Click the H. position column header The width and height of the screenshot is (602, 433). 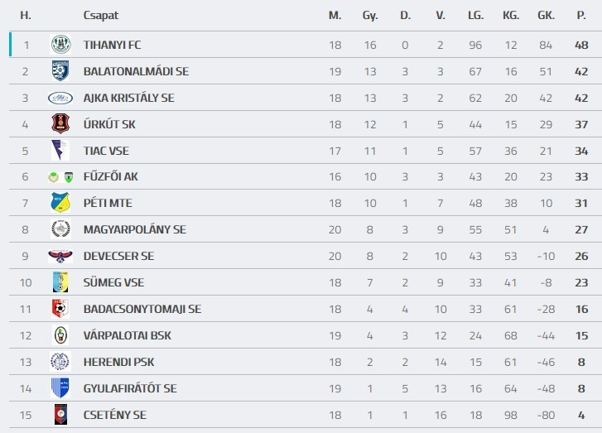(x=26, y=15)
